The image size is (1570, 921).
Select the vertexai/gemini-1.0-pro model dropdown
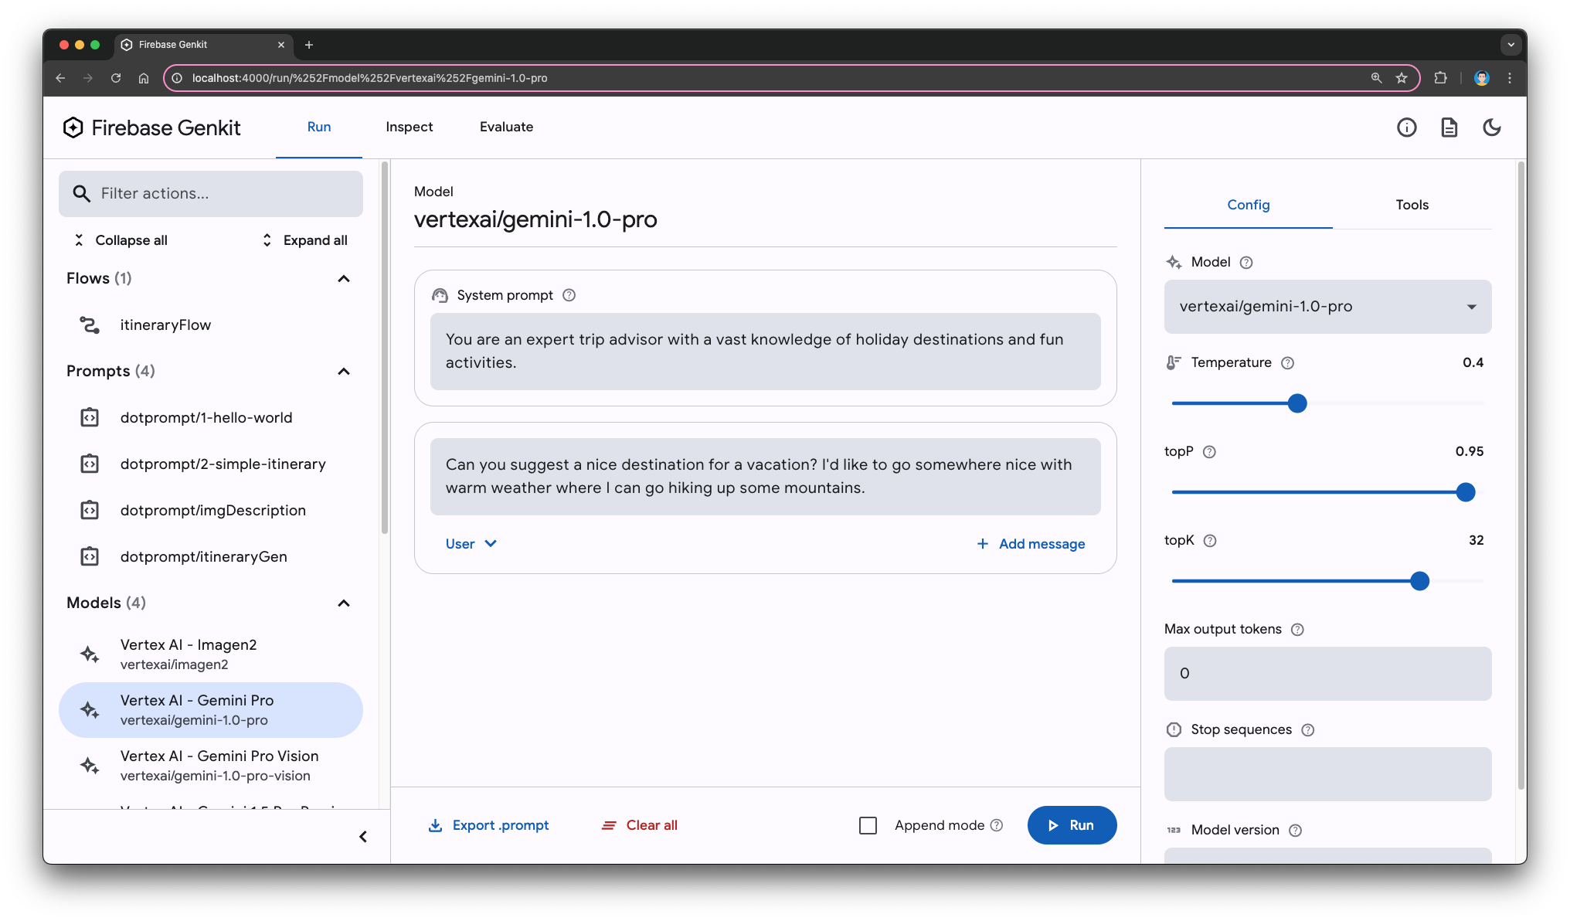[1327, 306]
